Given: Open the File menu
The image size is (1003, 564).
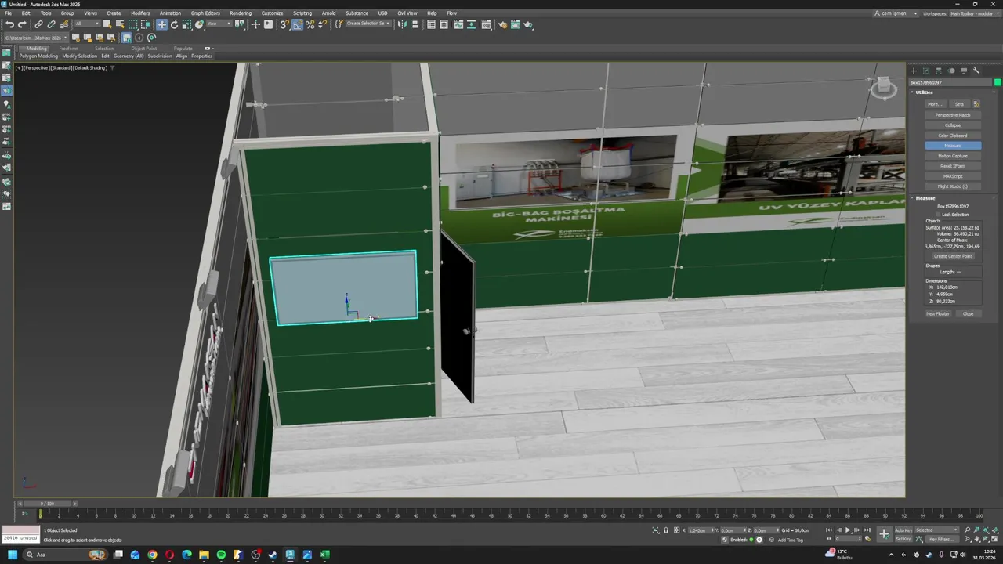Looking at the screenshot, I should (9, 13).
